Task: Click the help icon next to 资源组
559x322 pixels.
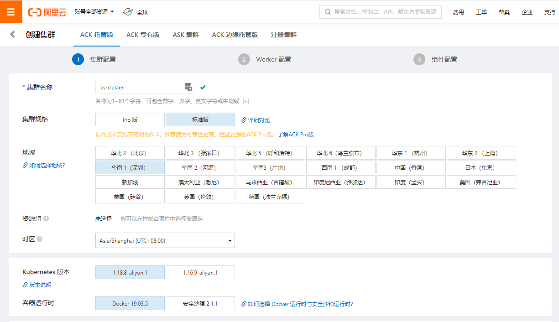Action: pyautogui.click(x=46, y=218)
